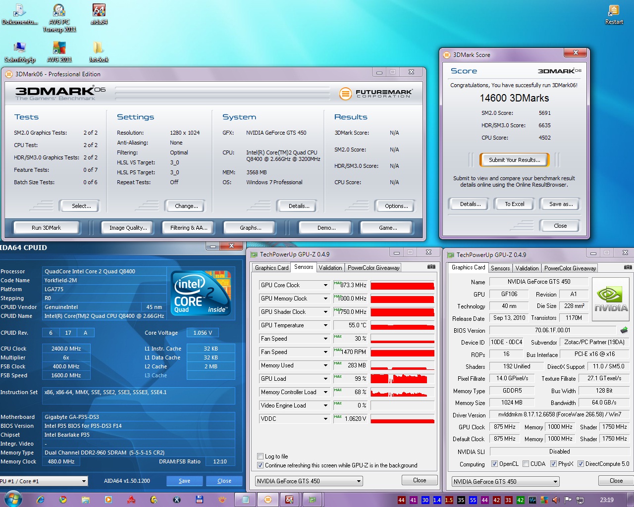Screen dimensions: 634x507
Task: Click the Options... button under Results
Action: pyautogui.click(x=396, y=206)
